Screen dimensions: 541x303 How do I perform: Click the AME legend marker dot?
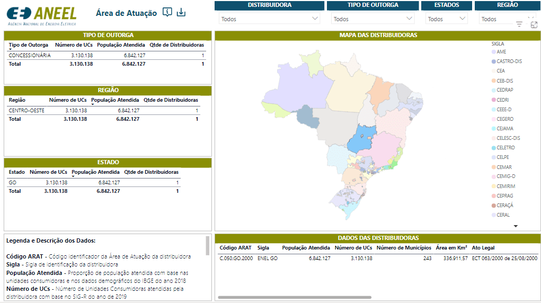click(x=494, y=52)
